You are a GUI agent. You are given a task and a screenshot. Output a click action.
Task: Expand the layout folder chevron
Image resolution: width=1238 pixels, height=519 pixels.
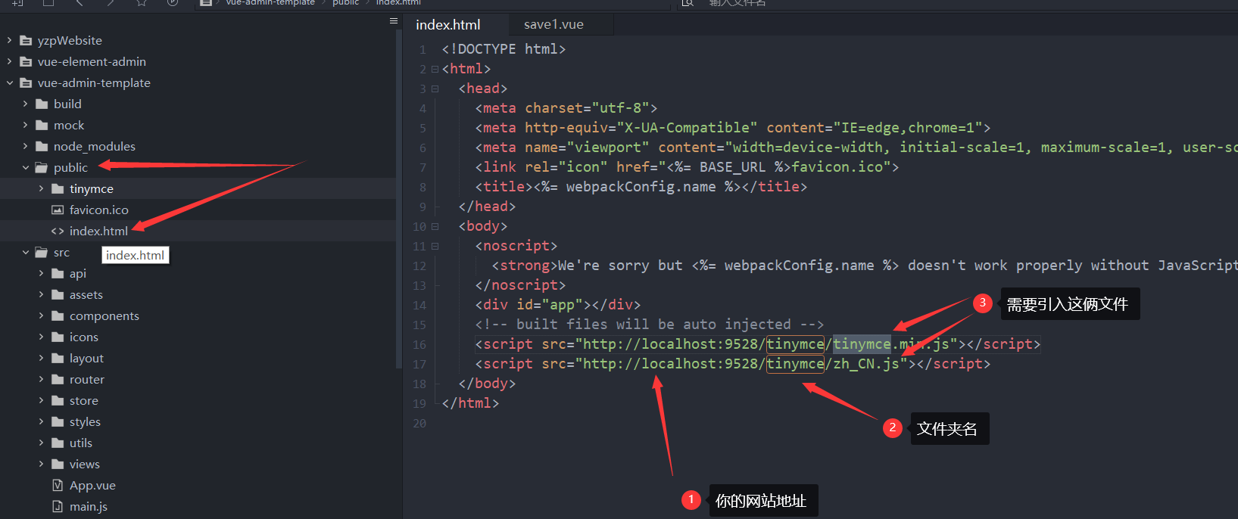41,358
